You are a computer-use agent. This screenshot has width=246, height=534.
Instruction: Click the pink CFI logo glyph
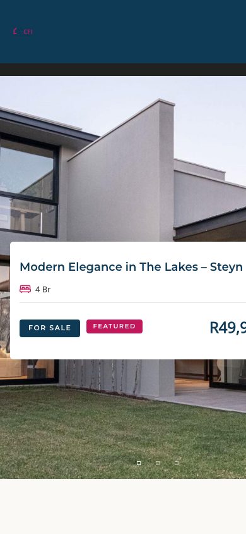click(x=15, y=32)
